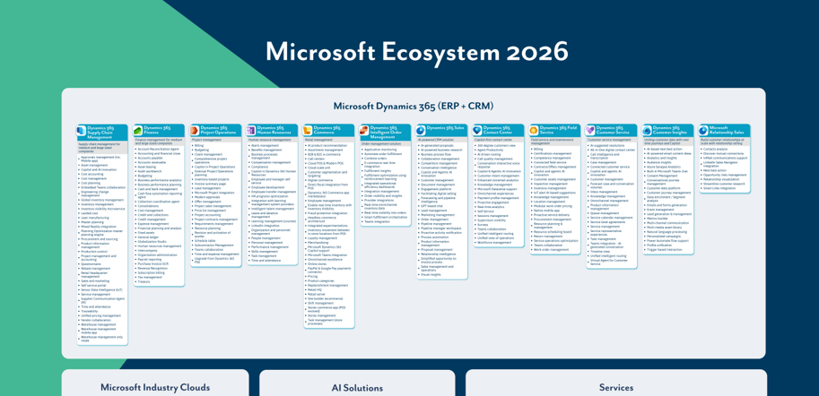Click the Dynamics 365 Commerce icon
The width and height of the screenshot is (819, 396).
[308, 131]
